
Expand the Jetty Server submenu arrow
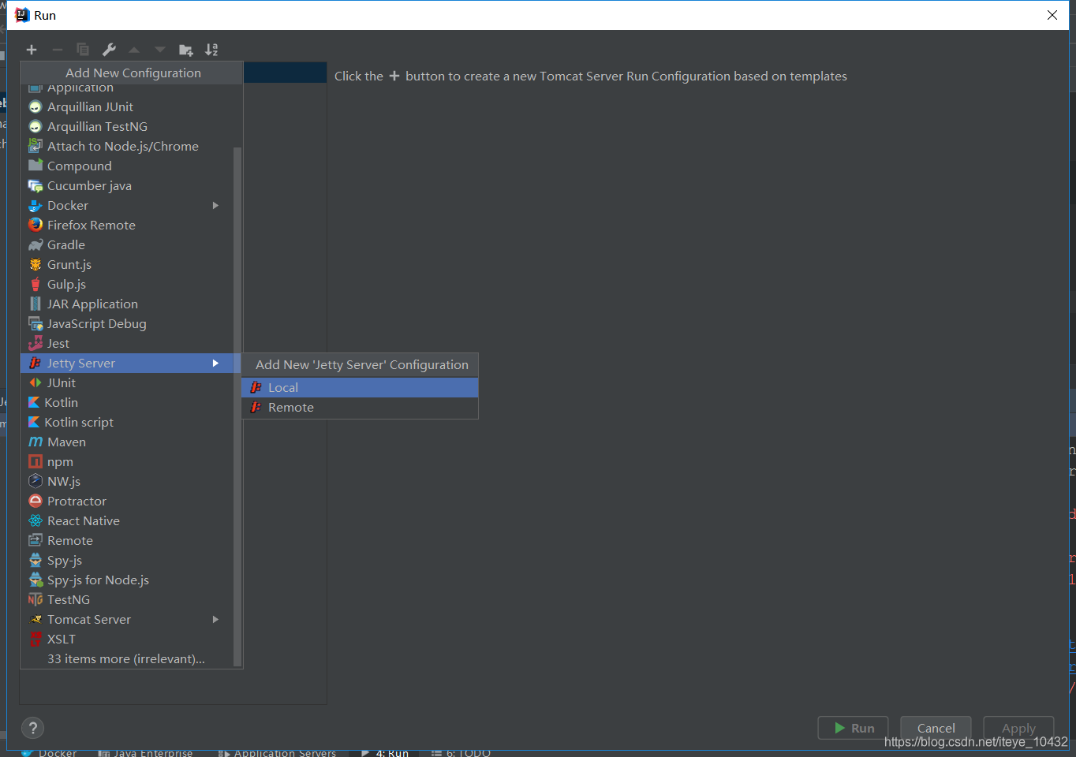[215, 363]
